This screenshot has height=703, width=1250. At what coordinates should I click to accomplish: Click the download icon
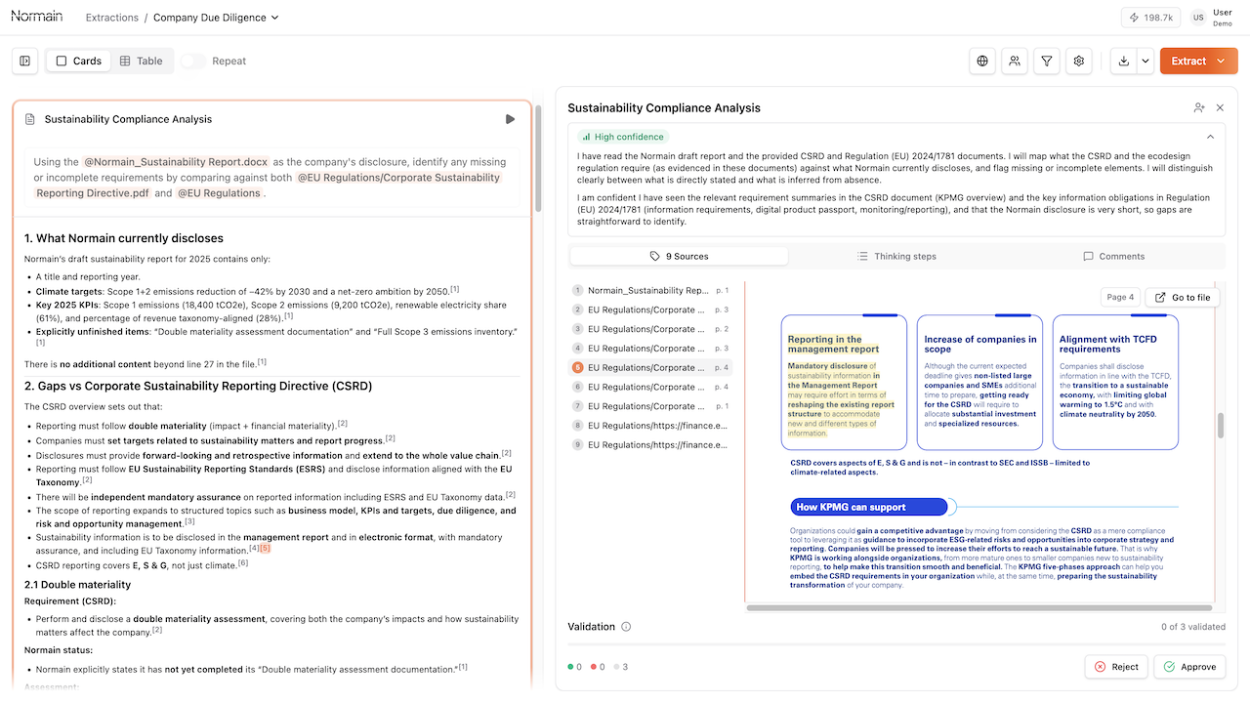pos(1124,61)
